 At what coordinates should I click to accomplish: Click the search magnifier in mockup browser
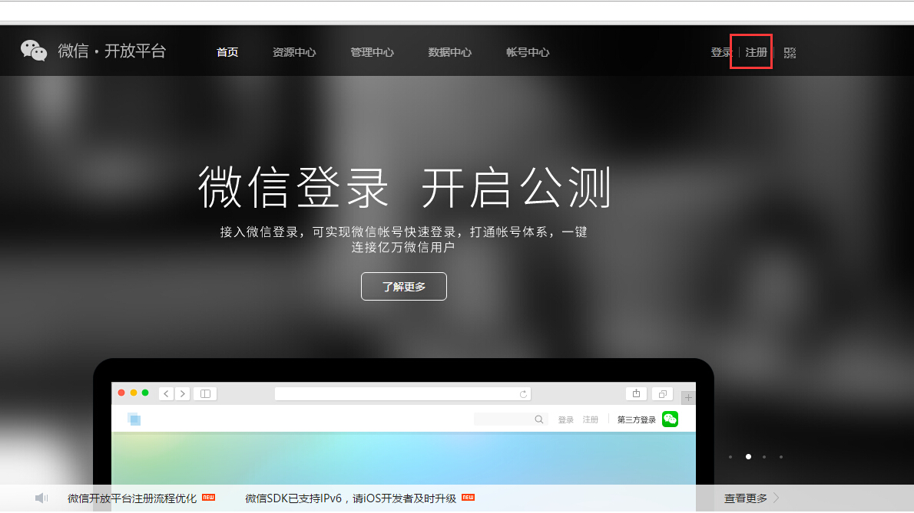(x=539, y=419)
